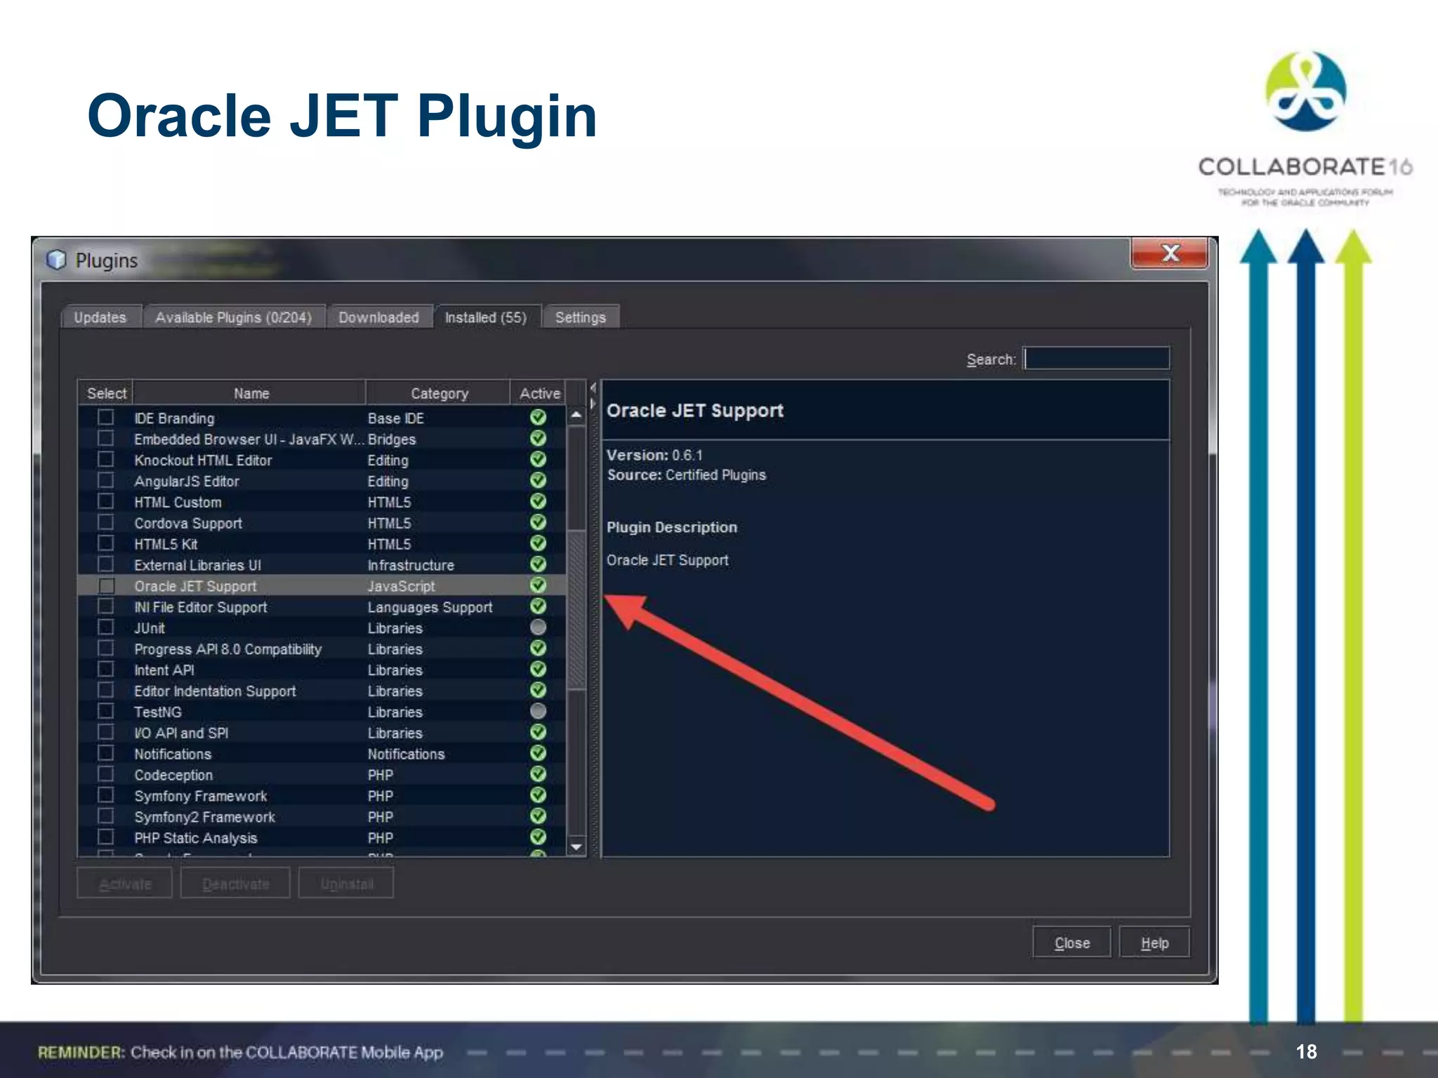
Task: Click the plugin list vertical scrollbar thumb
Action: pos(576,609)
